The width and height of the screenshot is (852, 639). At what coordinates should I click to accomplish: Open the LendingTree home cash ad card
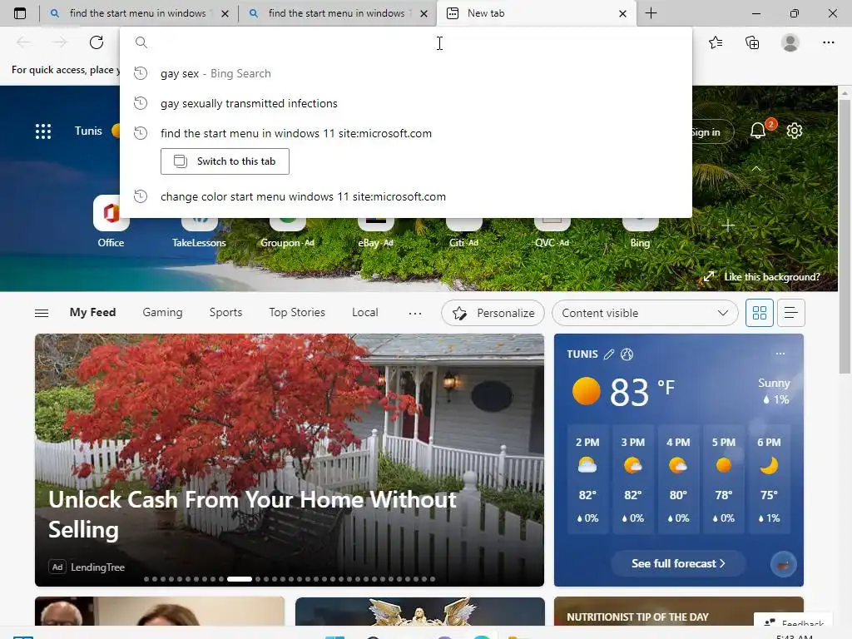pos(289,459)
